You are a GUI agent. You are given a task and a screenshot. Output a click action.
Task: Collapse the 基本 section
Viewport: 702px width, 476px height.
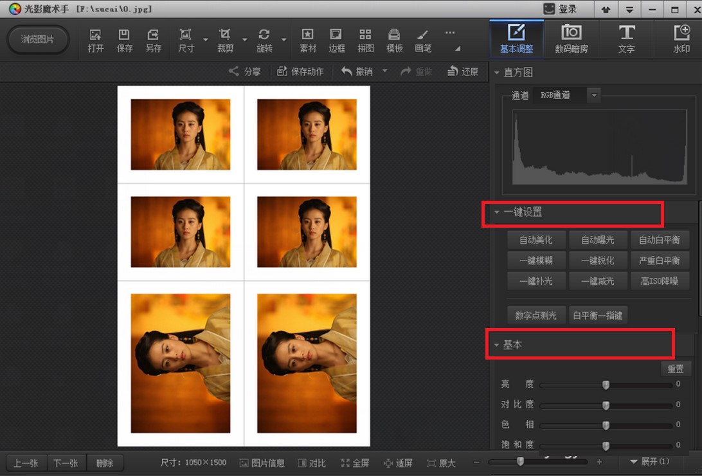click(x=496, y=345)
